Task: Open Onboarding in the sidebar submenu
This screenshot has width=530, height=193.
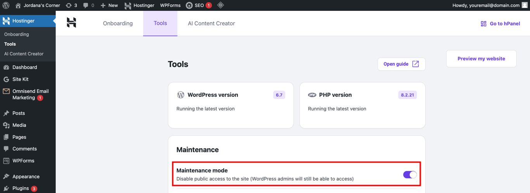Action: point(17,34)
